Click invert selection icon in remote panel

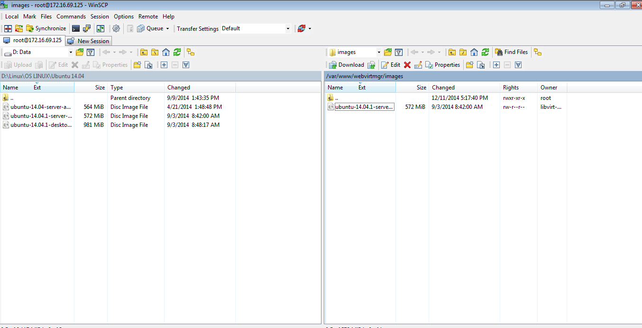tap(518, 65)
